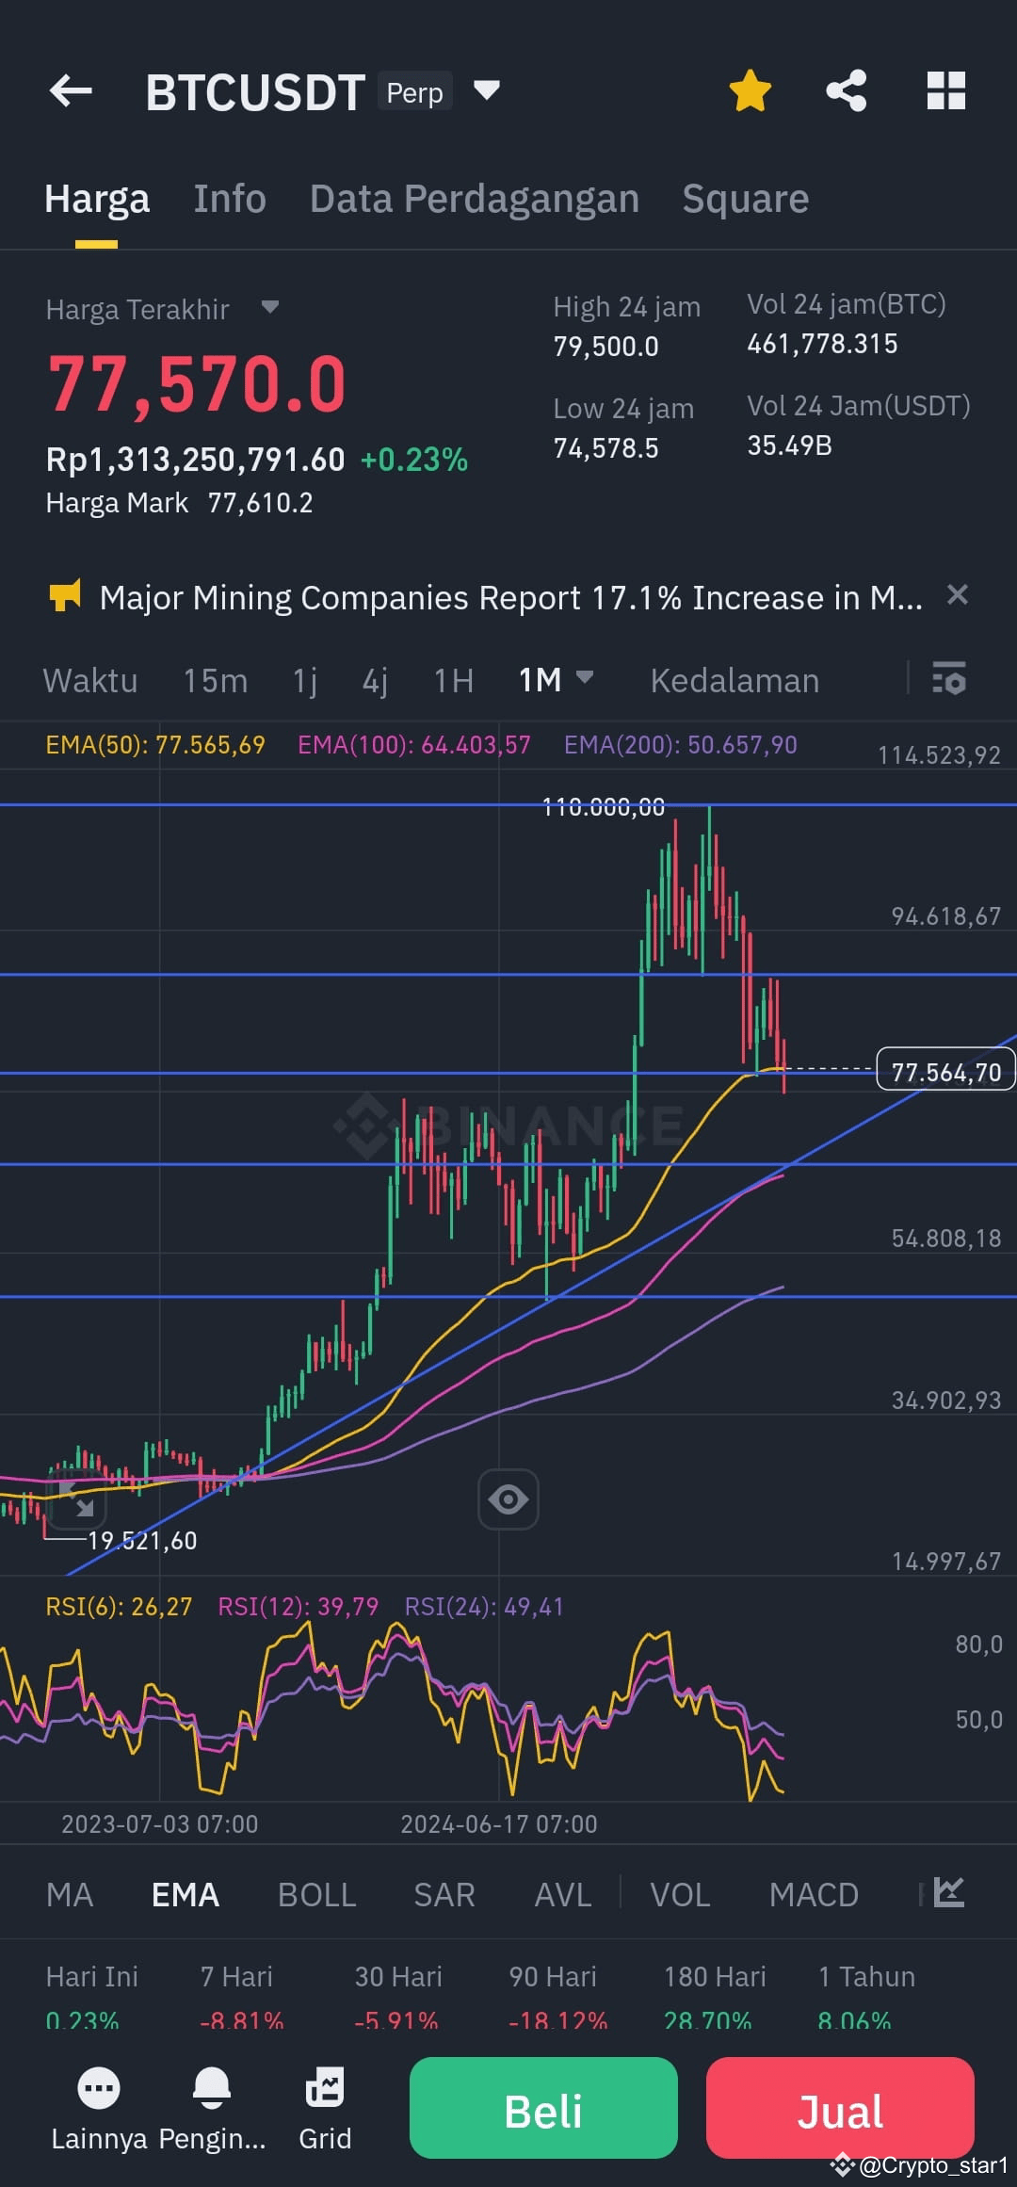Open the indicator settings chart icon
Image resolution: width=1017 pixels, height=2187 pixels.
point(949,1891)
